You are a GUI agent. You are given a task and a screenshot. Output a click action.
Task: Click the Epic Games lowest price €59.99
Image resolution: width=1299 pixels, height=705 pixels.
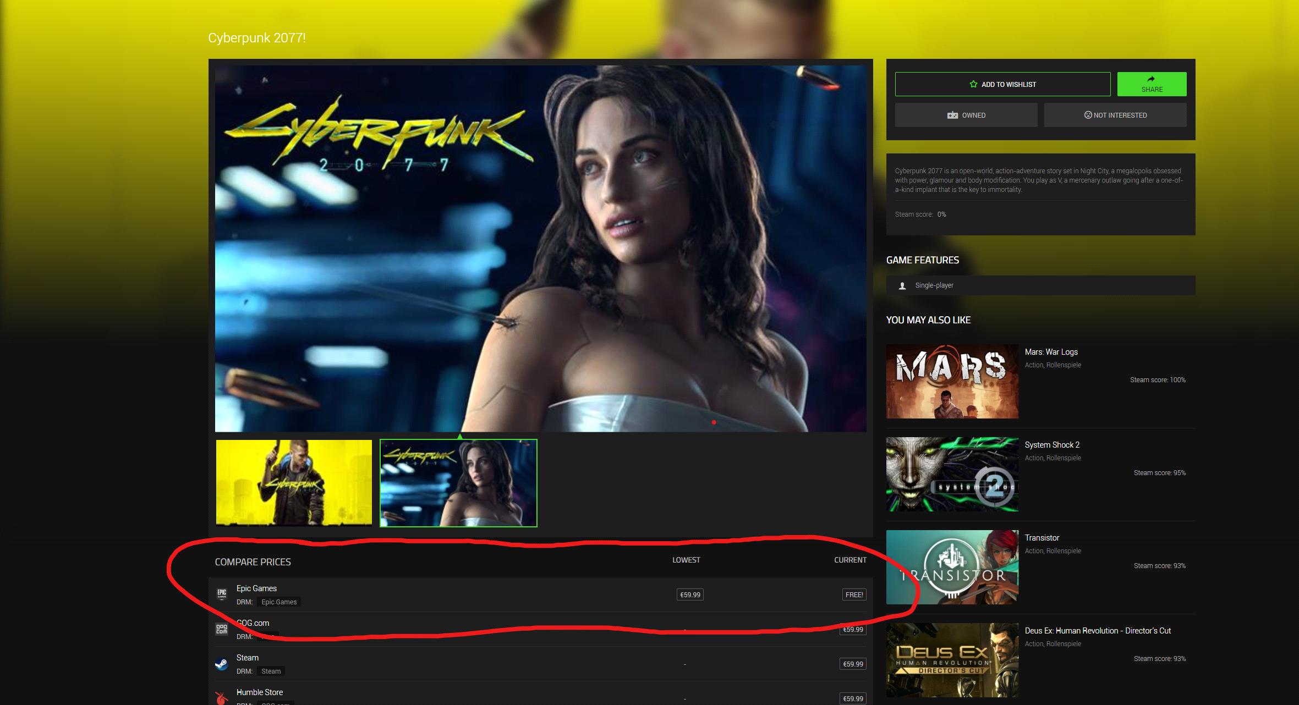point(690,594)
